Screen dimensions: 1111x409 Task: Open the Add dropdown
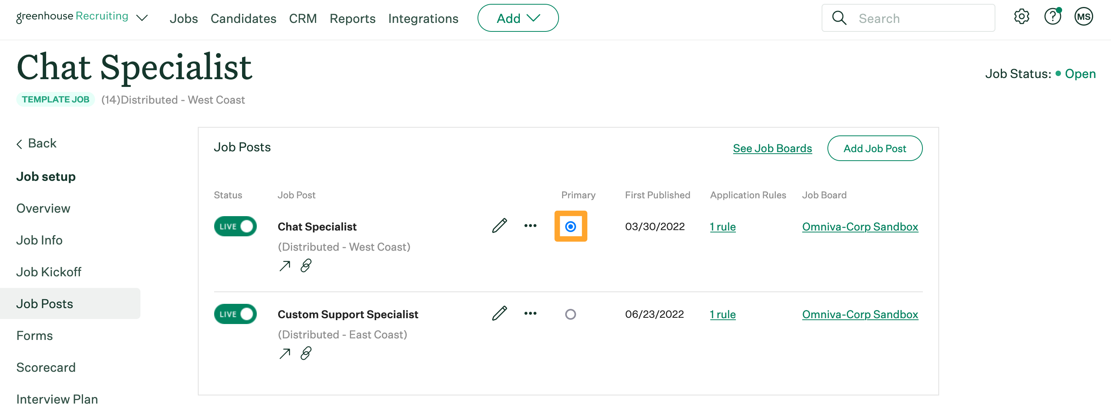[x=517, y=18]
